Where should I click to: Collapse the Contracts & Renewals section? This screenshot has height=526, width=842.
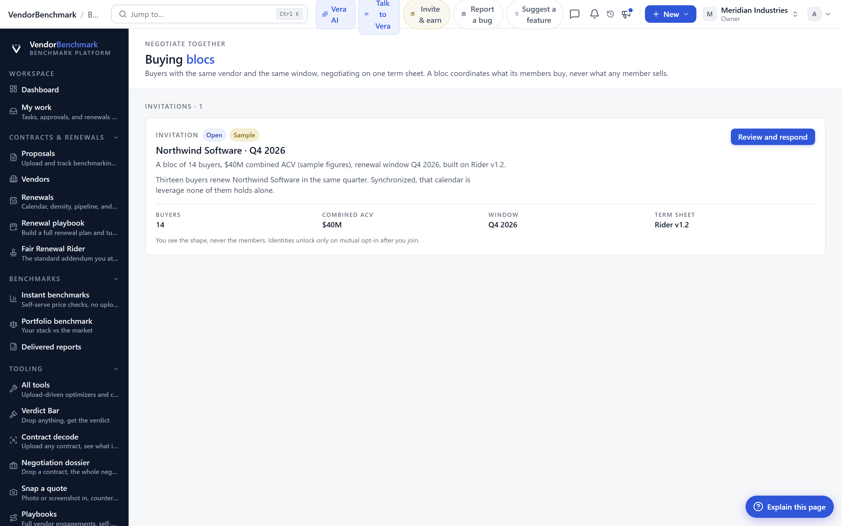[x=116, y=137]
